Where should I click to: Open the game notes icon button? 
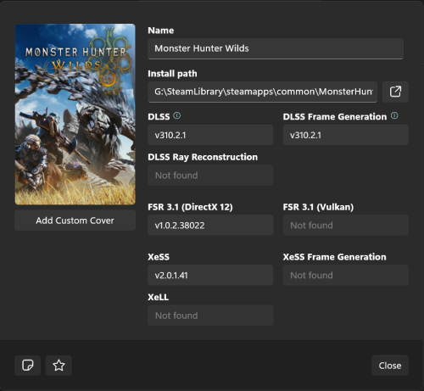[x=28, y=366]
